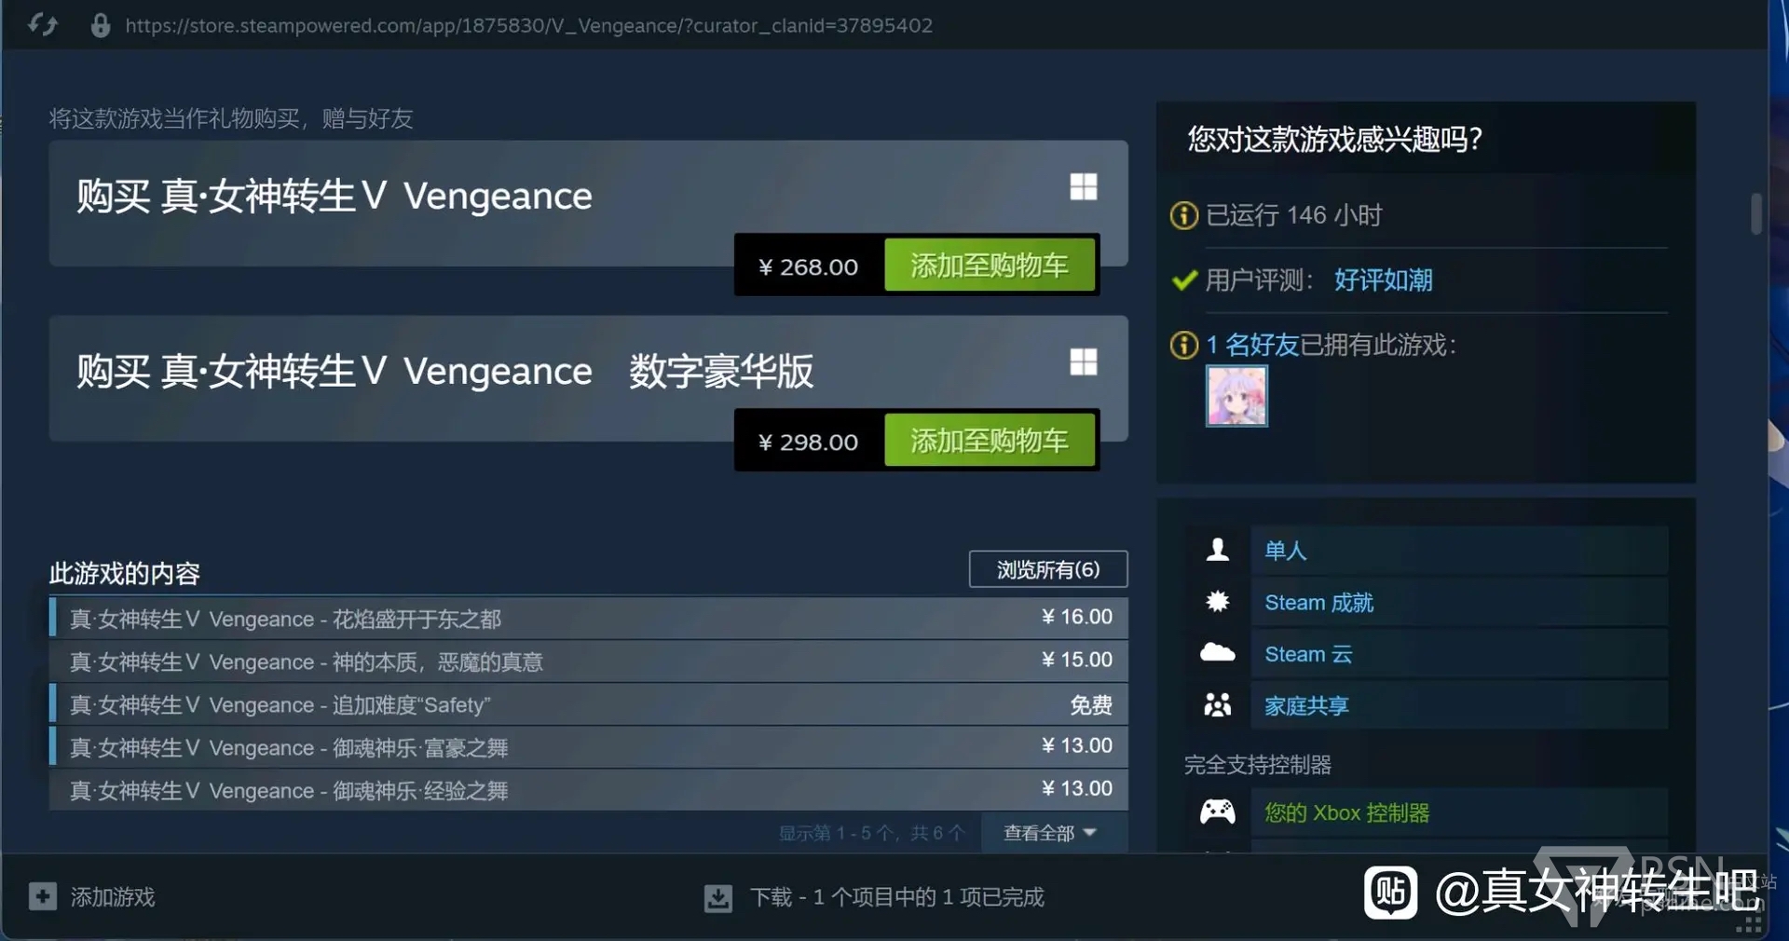Click Windows icon on standard edition purchase box

1083,186
